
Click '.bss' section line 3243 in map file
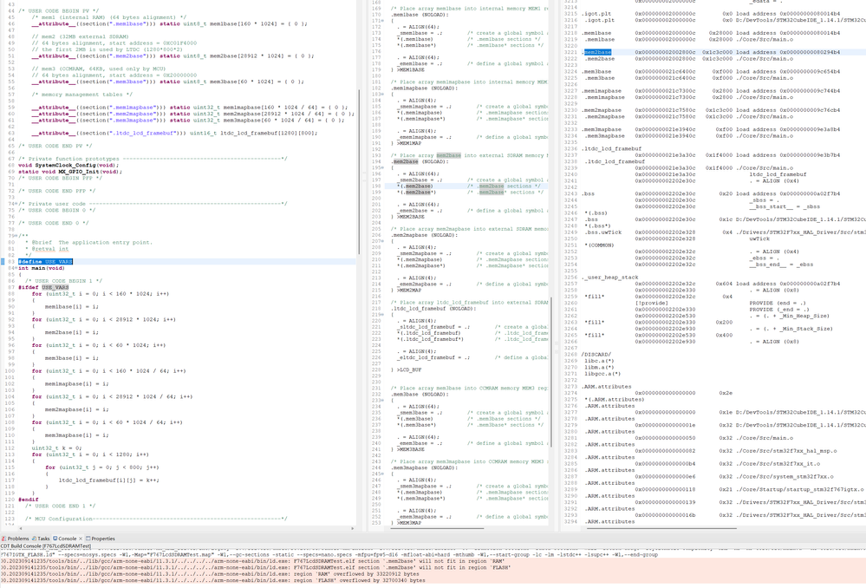(x=588, y=194)
